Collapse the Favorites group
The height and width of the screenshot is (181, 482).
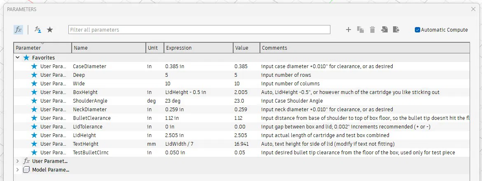coord(18,57)
